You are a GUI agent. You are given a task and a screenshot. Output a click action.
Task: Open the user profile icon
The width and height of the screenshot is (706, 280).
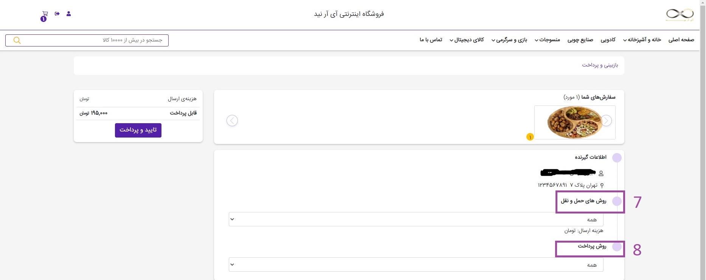(x=68, y=14)
